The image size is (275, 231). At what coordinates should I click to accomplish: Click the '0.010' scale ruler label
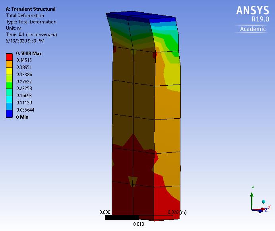(x=139, y=224)
